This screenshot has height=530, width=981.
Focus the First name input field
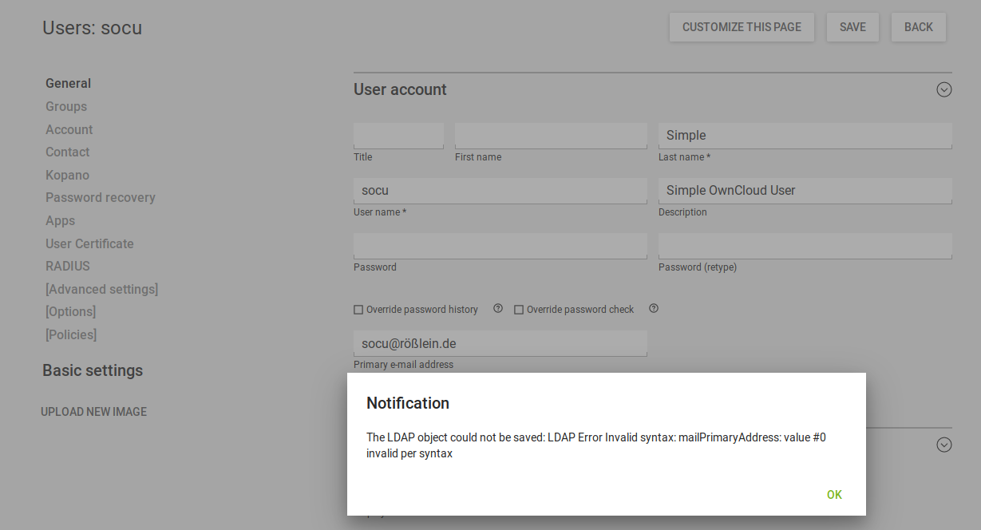coord(551,136)
